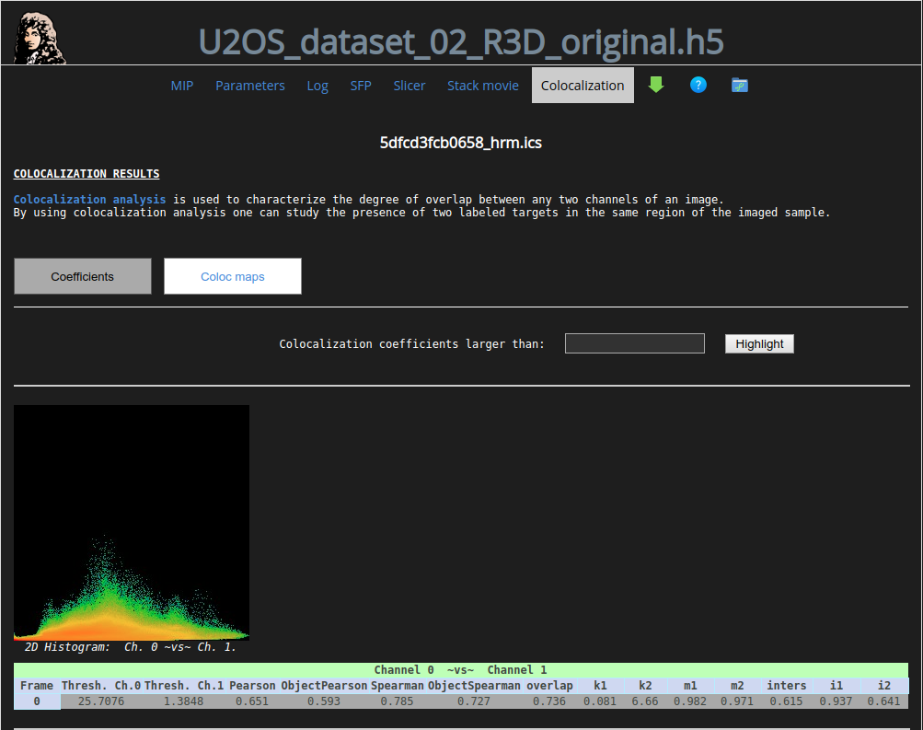Go to the SFP tab
923x730 pixels.
tap(361, 86)
